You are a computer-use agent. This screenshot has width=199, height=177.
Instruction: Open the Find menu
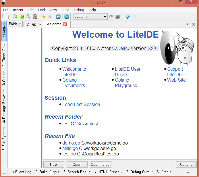coord(42,10)
